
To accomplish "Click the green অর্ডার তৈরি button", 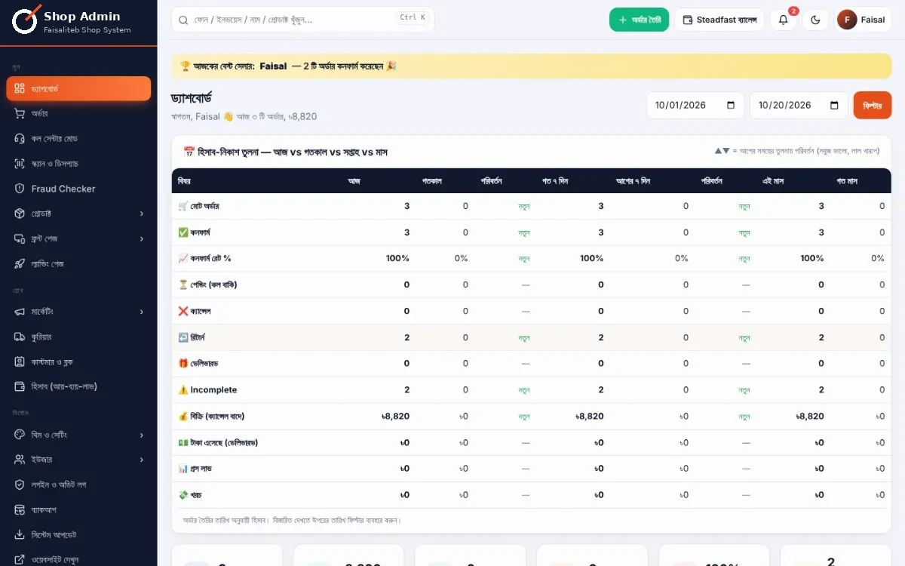I will [x=639, y=20].
